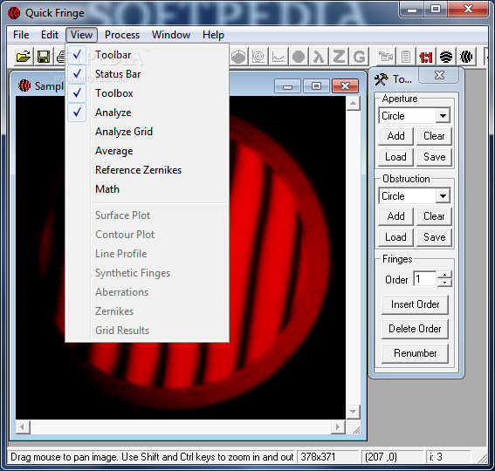The height and width of the screenshot is (471, 495).
Task: Click the Renumber button
Action: (415, 353)
